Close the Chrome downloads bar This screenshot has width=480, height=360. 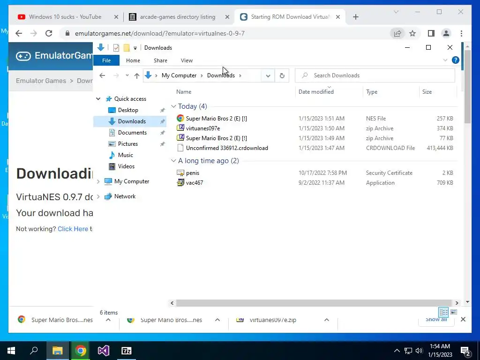[x=463, y=320]
